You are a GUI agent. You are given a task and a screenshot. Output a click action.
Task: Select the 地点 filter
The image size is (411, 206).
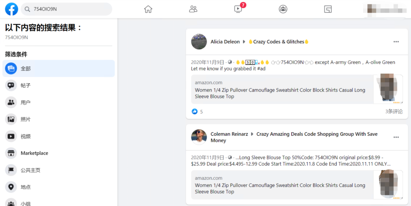click(59, 187)
